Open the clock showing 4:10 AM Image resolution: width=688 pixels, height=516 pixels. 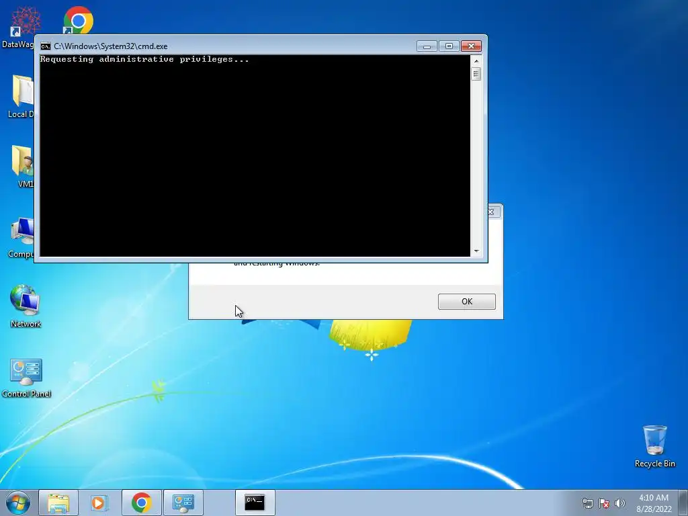pyautogui.click(x=654, y=503)
